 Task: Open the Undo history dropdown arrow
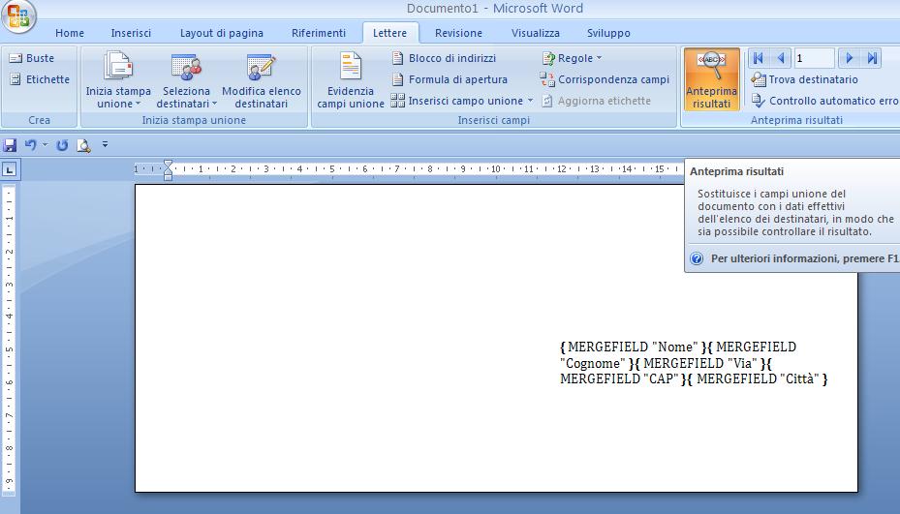pyautogui.click(x=45, y=144)
